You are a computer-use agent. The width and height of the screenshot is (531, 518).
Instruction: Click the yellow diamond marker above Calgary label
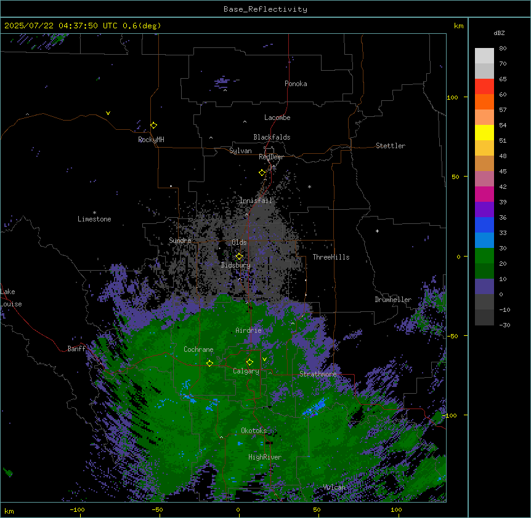point(249,362)
